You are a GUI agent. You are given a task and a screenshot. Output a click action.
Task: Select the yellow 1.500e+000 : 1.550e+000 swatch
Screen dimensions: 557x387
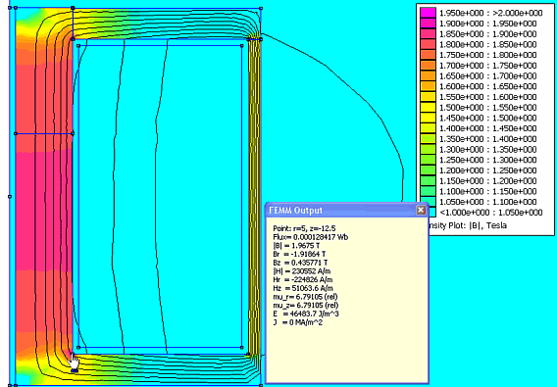(428, 107)
